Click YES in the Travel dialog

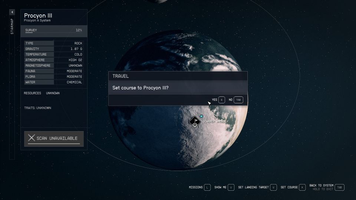click(x=215, y=100)
